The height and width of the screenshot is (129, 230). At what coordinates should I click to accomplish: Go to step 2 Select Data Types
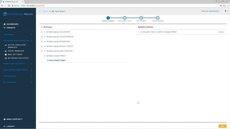point(125,18)
